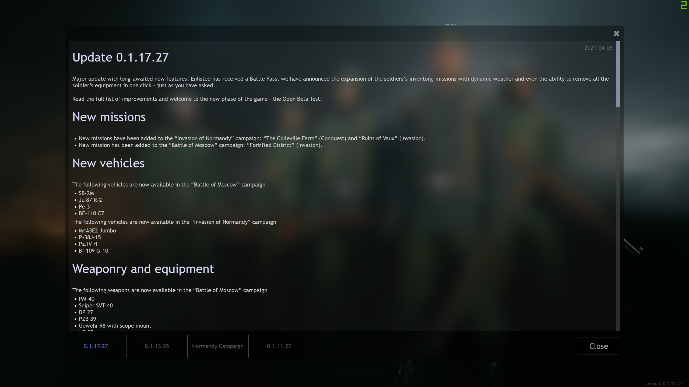
Task: Click the green 2 indicator icon
Action: pos(684,5)
